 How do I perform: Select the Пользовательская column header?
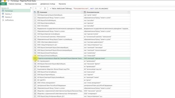(x=107, y=12)
